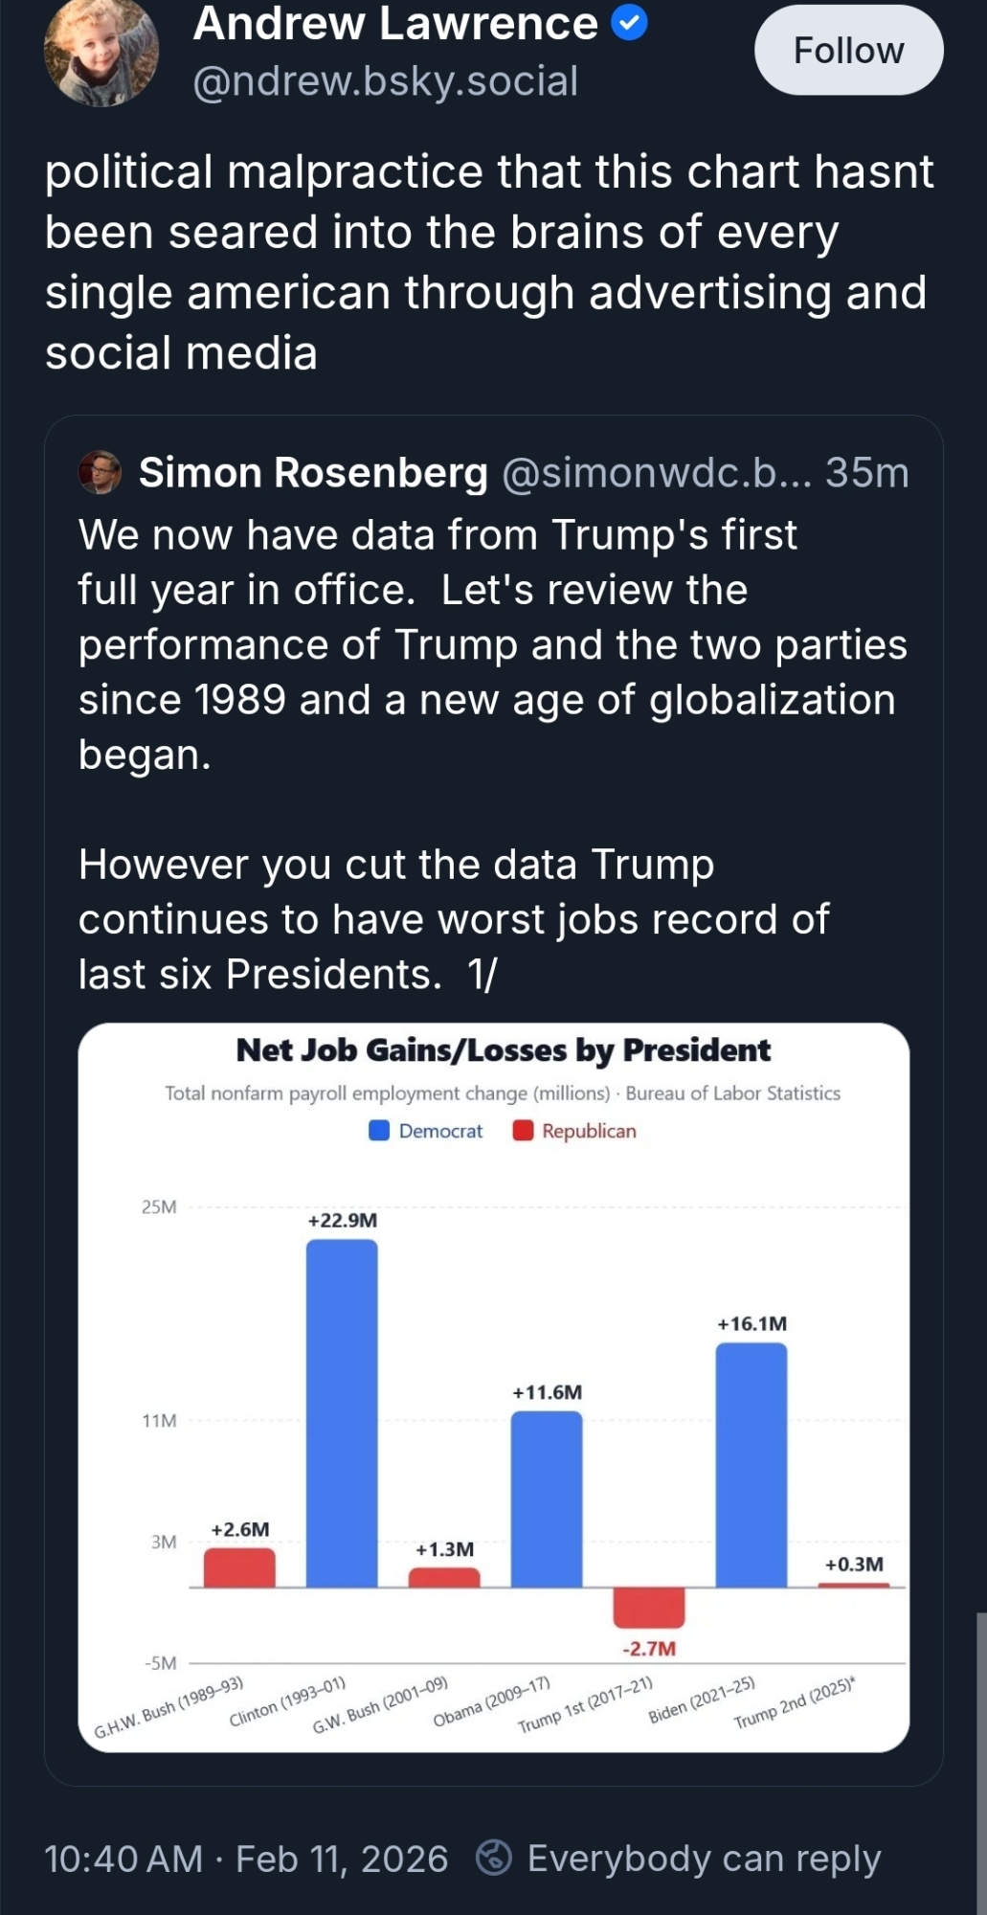Click the post date Feb 11, 2026

pos(341,1859)
